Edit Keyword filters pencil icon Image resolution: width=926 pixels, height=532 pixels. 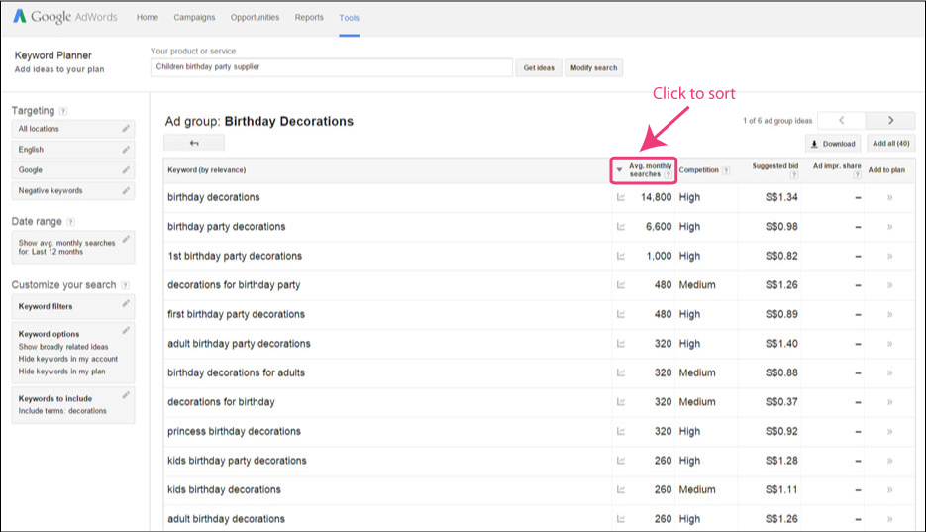pos(126,303)
